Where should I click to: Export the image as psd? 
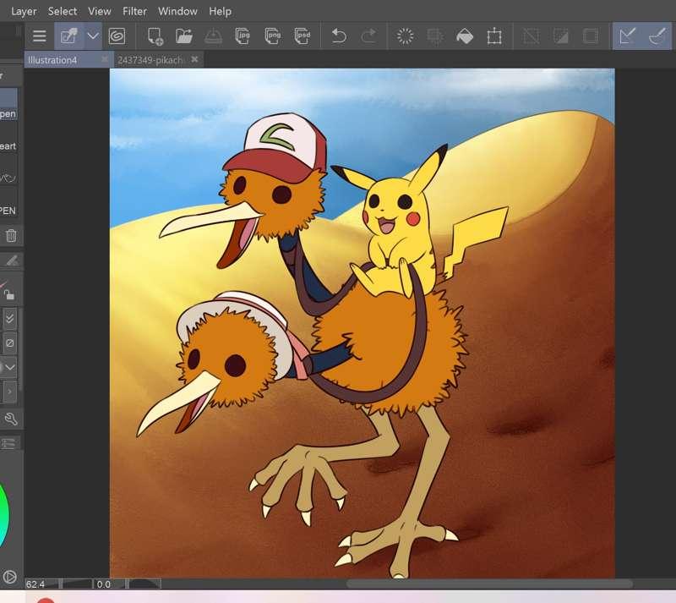click(303, 36)
